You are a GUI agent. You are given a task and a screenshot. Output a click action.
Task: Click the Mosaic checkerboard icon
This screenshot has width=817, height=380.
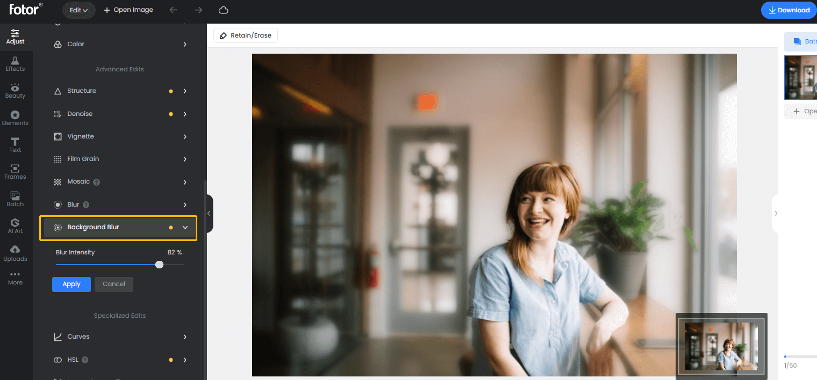tap(58, 182)
